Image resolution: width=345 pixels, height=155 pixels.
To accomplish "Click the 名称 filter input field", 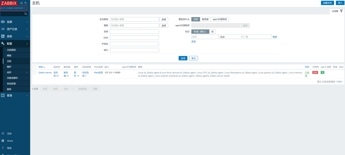I will point(134,32).
